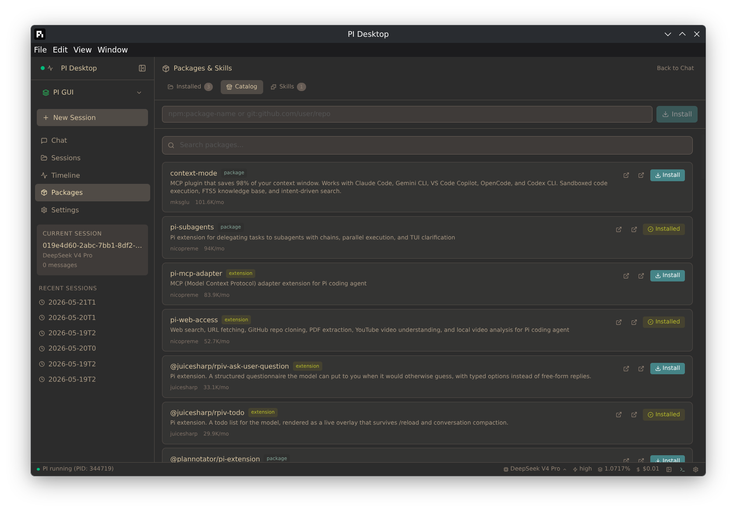Screen dimensions: 737x513
Task: Open Sessions in the sidebar
Action: (92, 158)
